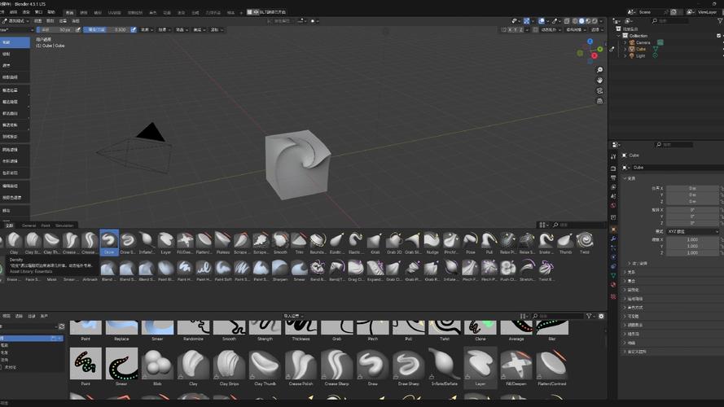The width and height of the screenshot is (724, 407).
Task: Choose the Grab brush in upper shelf
Action: click(x=375, y=243)
